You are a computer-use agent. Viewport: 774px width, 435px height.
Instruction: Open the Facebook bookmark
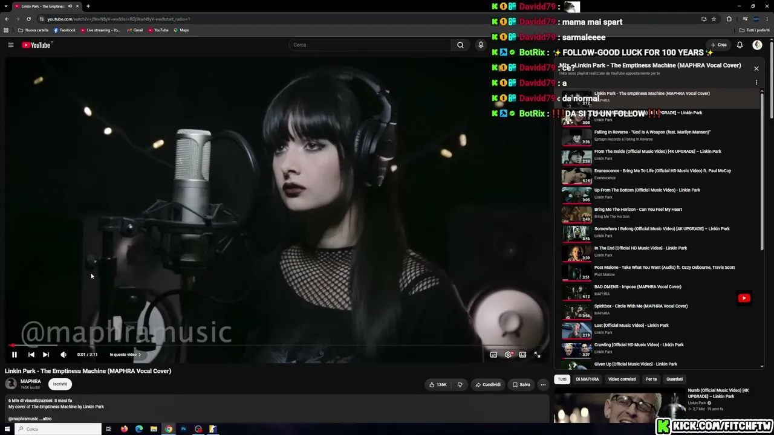pos(65,30)
